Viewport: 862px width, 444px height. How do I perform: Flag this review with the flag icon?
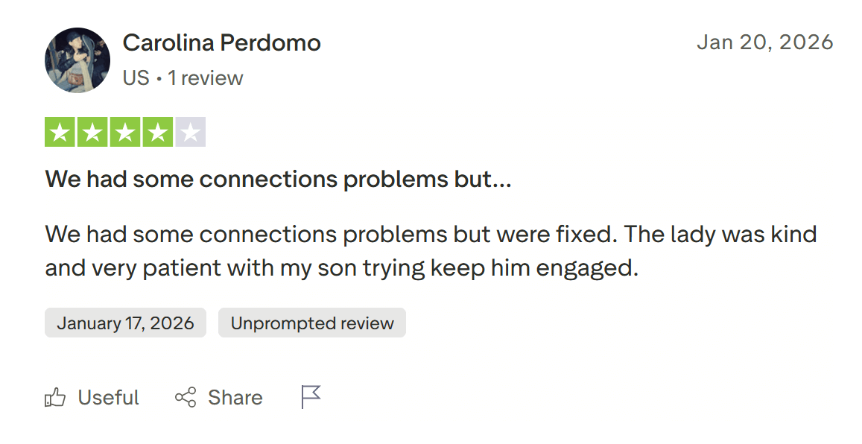click(x=311, y=397)
